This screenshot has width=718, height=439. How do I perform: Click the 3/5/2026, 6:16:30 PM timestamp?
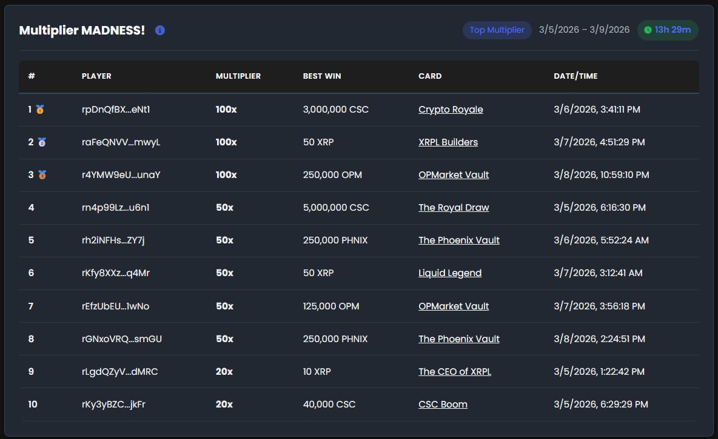(x=600, y=208)
